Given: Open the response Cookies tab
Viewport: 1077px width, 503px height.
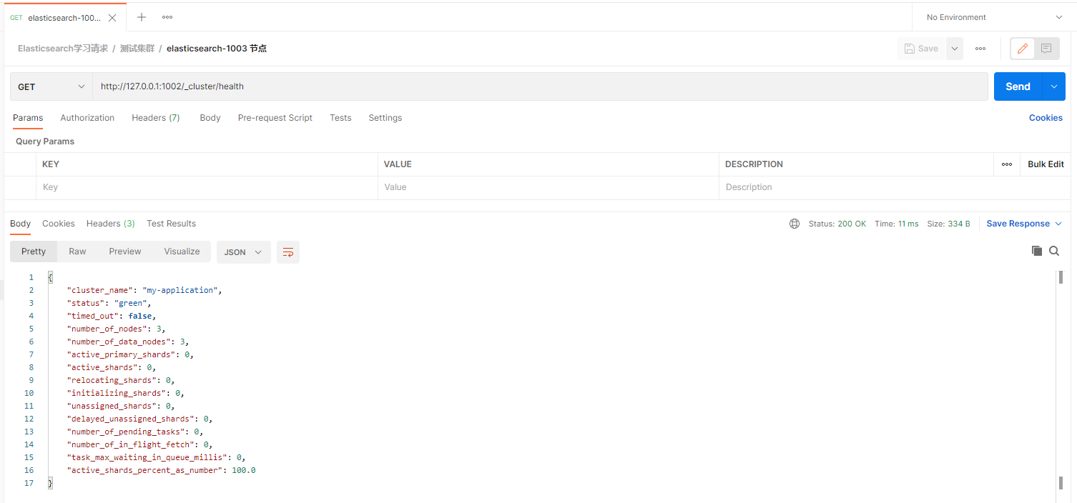Looking at the screenshot, I should [59, 224].
